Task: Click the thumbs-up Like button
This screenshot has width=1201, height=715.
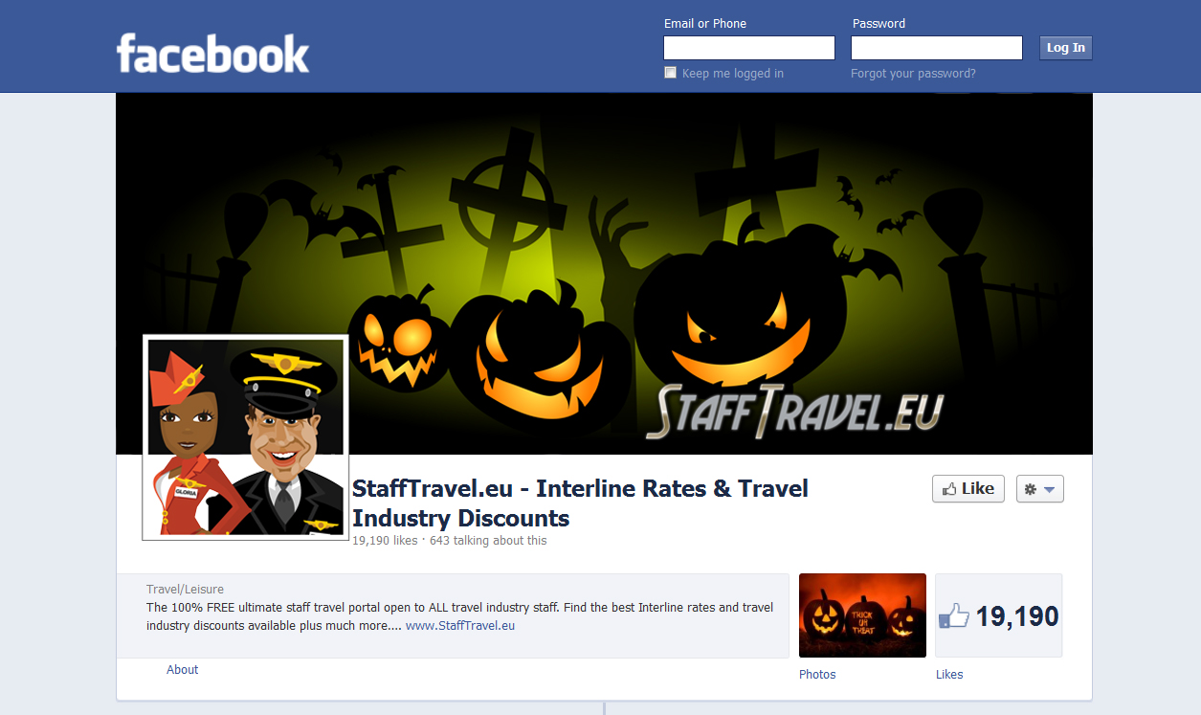Action: coord(967,488)
